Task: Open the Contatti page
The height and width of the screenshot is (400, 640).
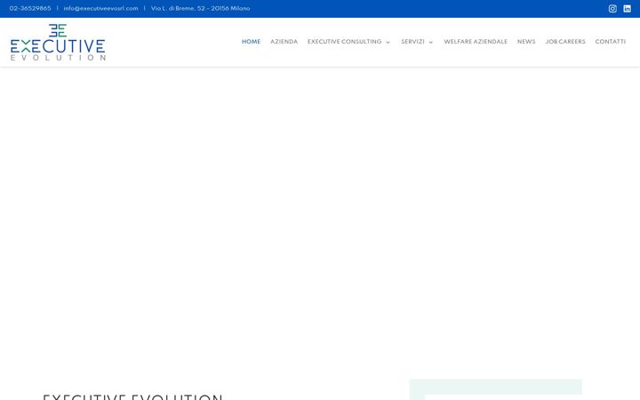Action: [x=610, y=42]
